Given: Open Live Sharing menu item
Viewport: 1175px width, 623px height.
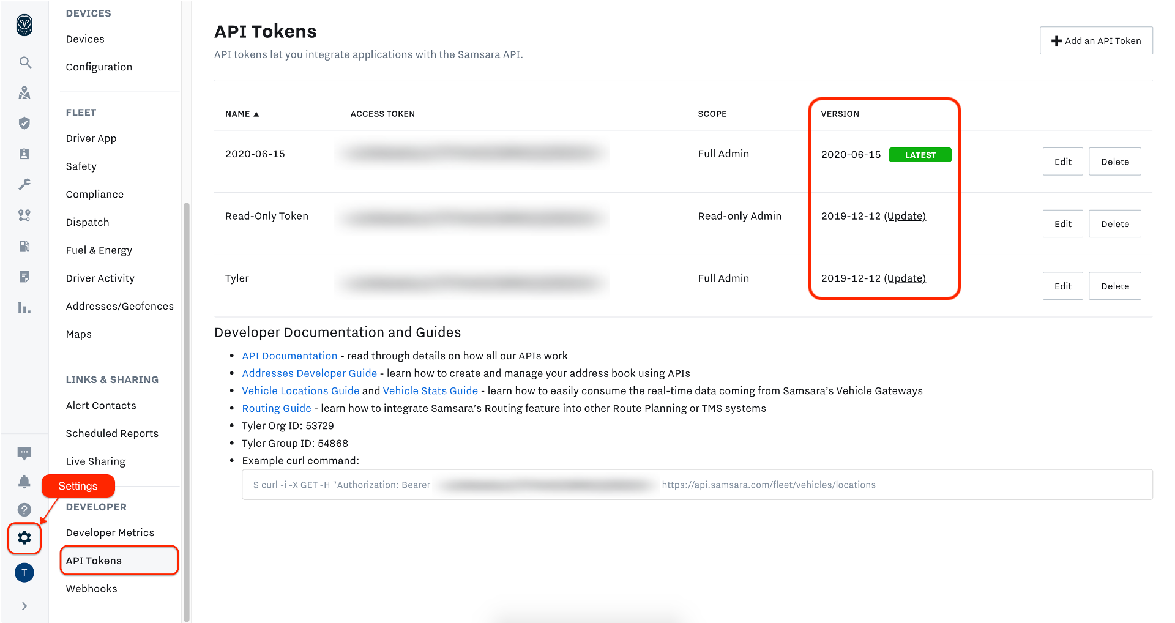Looking at the screenshot, I should pos(95,462).
